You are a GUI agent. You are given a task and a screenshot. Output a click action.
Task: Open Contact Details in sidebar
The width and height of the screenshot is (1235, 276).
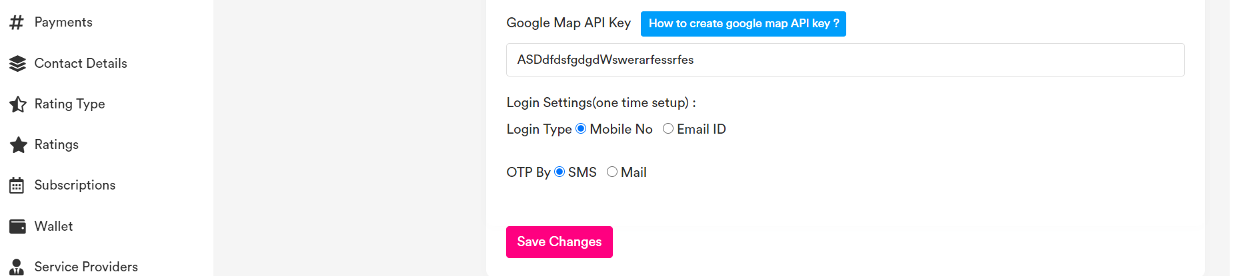(x=81, y=63)
